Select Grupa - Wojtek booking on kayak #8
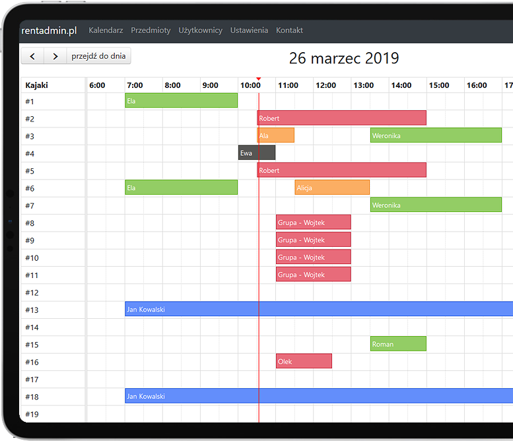The height and width of the screenshot is (441, 513). (x=313, y=222)
